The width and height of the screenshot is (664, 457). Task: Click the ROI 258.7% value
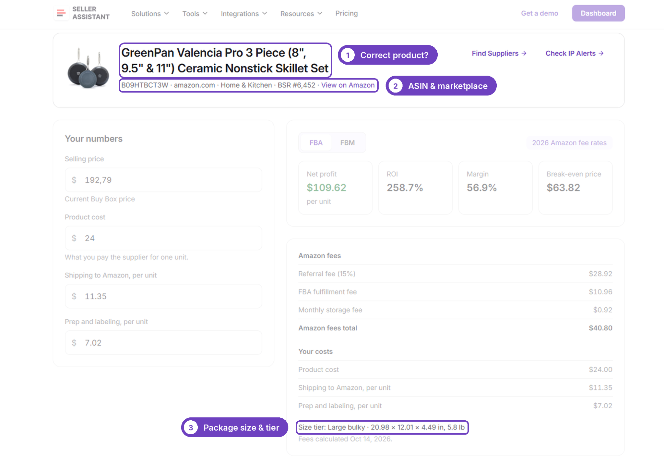pos(405,188)
